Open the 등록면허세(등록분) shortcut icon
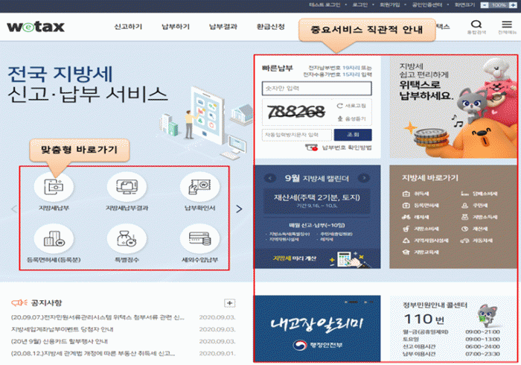Image resolution: width=521 pixels, height=365 pixels. click(x=54, y=240)
